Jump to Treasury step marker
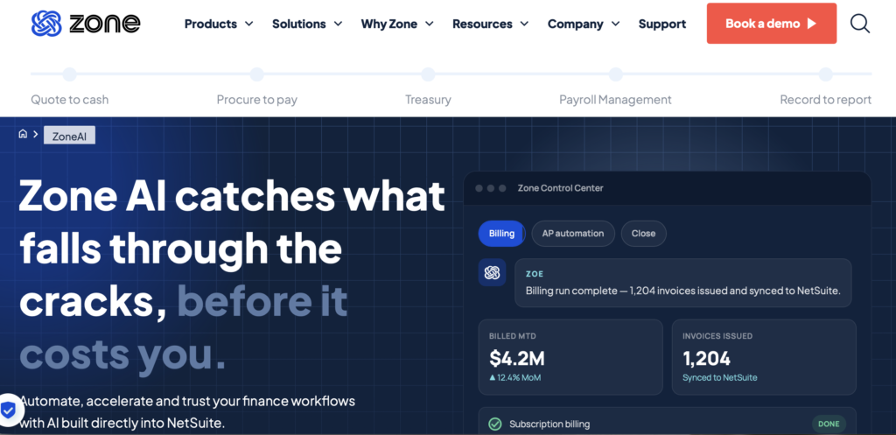The width and height of the screenshot is (896, 435). [428, 74]
